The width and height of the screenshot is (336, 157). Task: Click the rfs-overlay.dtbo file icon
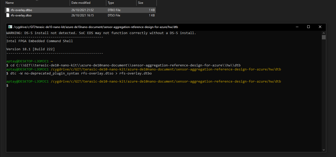tap(8, 10)
